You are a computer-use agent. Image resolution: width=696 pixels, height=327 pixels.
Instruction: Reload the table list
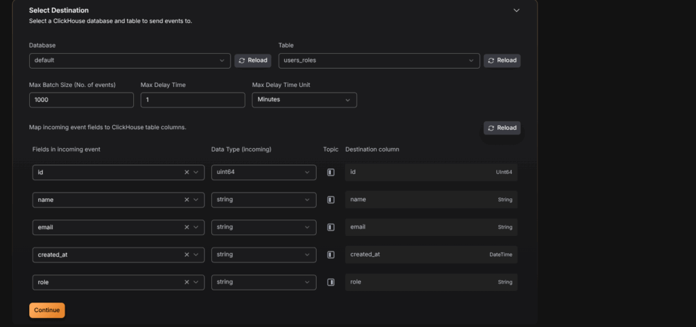[x=502, y=61]
